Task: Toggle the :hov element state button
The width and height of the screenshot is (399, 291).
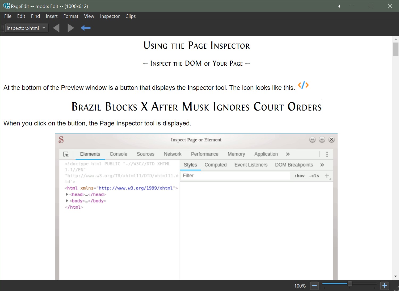Action: click(x=299, y=176)
